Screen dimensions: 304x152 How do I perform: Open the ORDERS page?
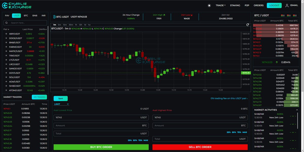click(259, 5)
